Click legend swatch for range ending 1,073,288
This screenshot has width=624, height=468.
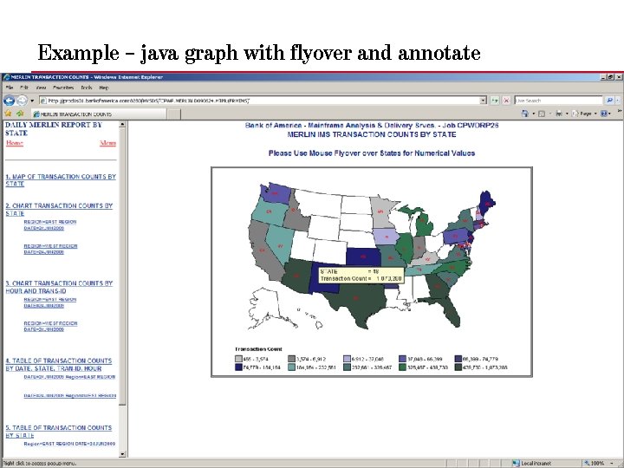[x=458, y=367]
